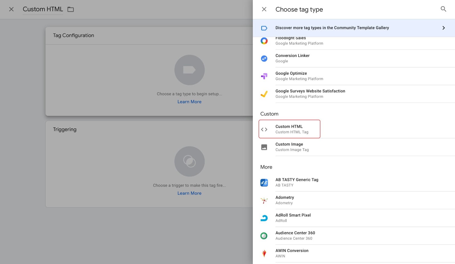Click the Triggering placeholder circle
The width and height of the screenshot is (455, 264).
pyautogui.click(x=189, y=161)
